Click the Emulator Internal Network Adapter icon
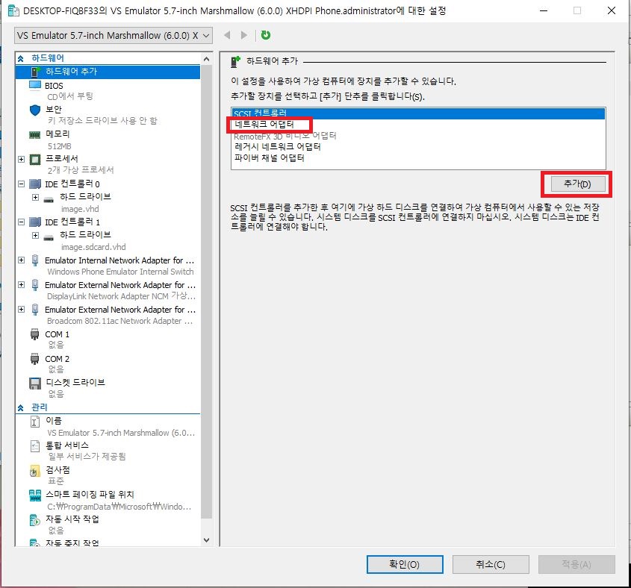This screenshot has height=588, width=631. point(35,260)
